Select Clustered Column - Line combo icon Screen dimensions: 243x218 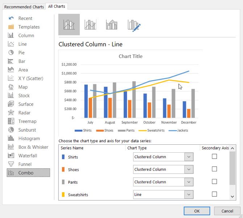click(x=69, y=25)
